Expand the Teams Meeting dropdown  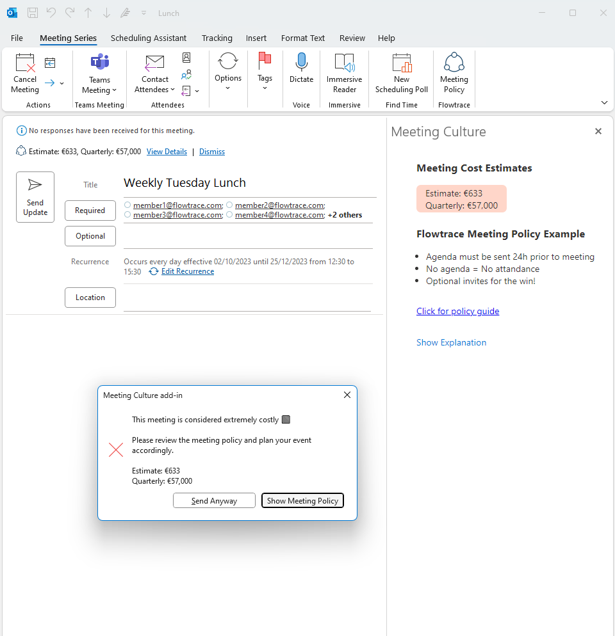[x=114, y=90]
